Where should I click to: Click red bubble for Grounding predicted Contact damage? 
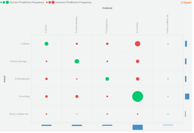77,96
